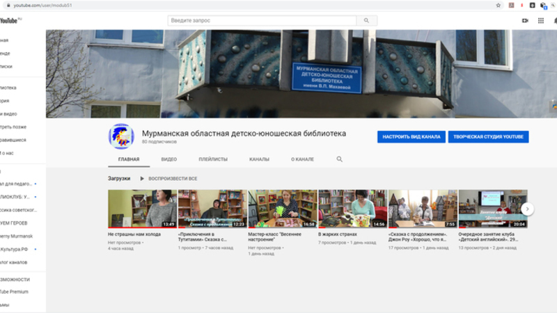Switch to the Видео tab
The width and height of the screenshot is (557, 313).
(169, 159)
